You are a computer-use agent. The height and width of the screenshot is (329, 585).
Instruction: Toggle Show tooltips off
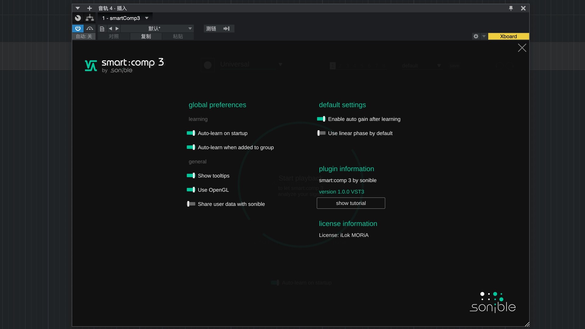click(x=191, y=175)
